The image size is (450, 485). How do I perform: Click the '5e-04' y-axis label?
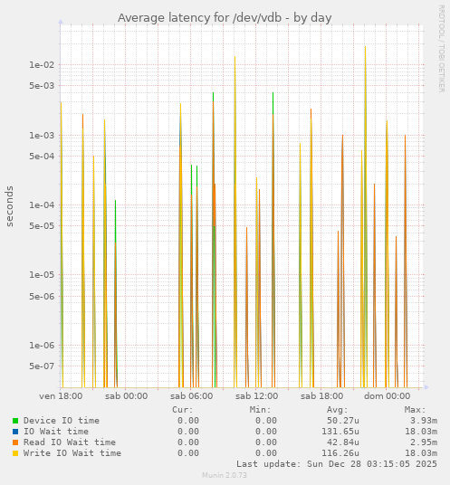(42, 157)
